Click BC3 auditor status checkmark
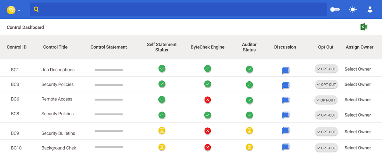The image size is (382, 155). 249,84
